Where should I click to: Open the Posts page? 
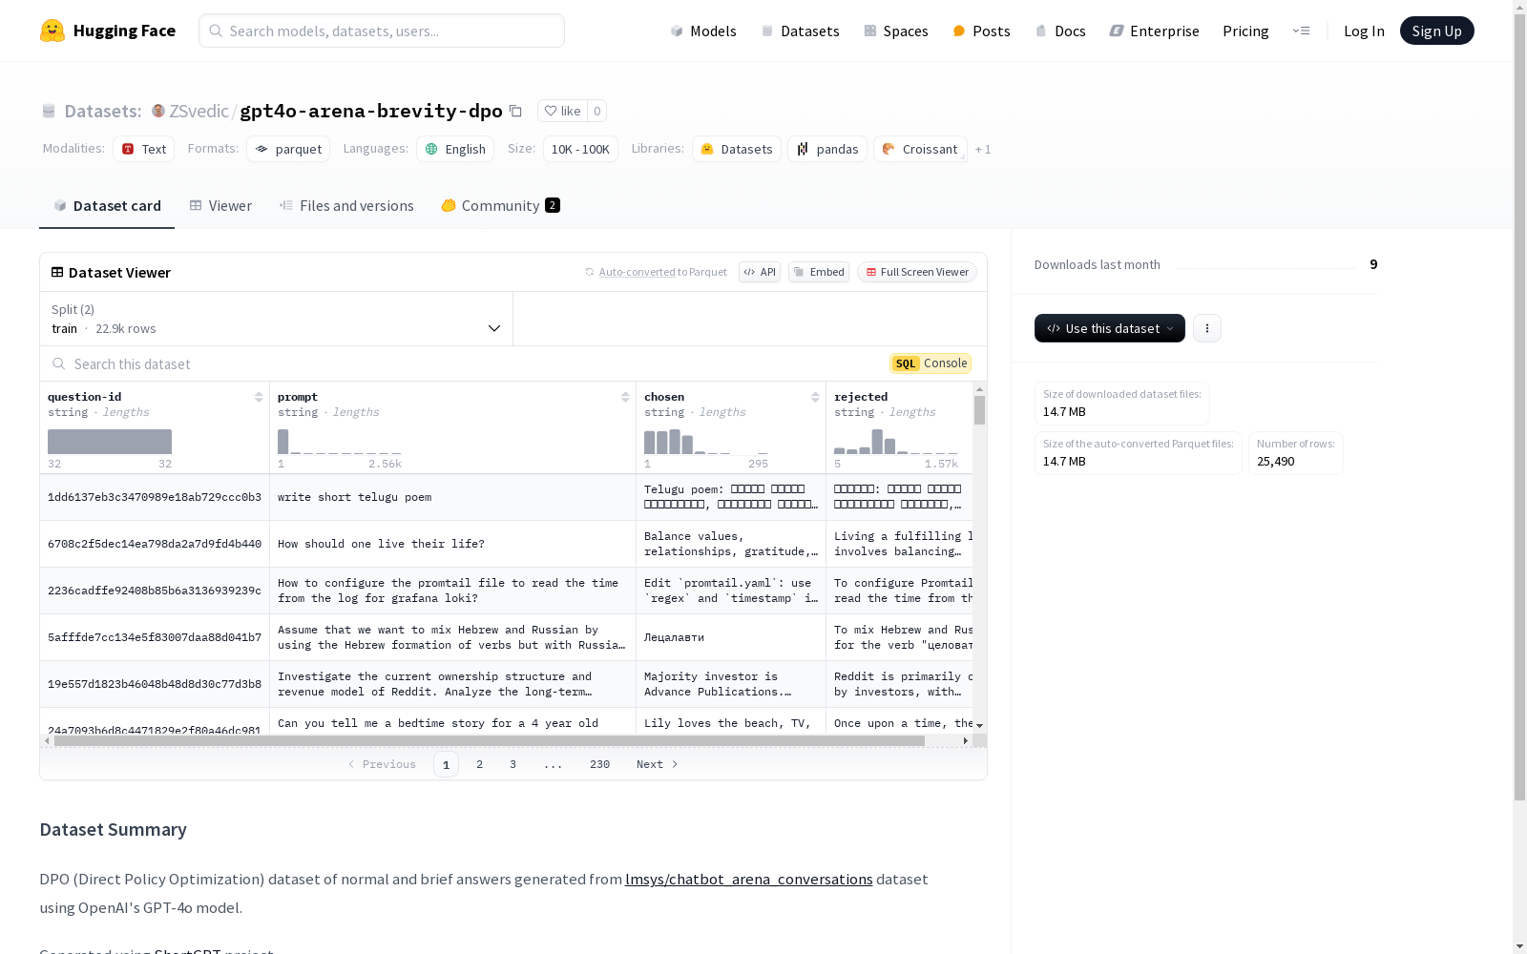coord(982,31)
